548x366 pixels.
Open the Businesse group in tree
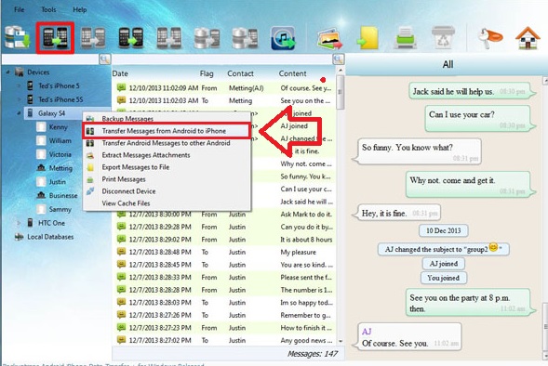point(63,195)
